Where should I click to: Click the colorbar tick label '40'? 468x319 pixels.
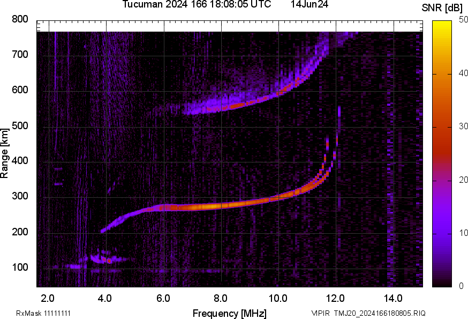click(x=463, y=73)
